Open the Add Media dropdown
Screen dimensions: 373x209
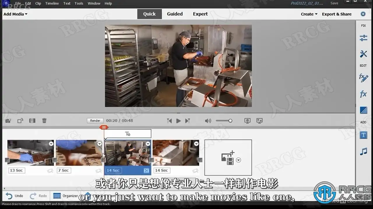[x=15, y=14]
